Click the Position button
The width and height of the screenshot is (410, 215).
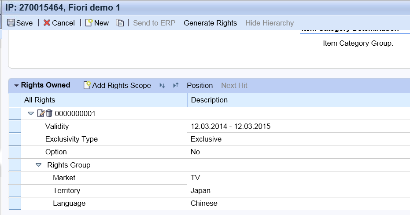(x=199, y=85)
